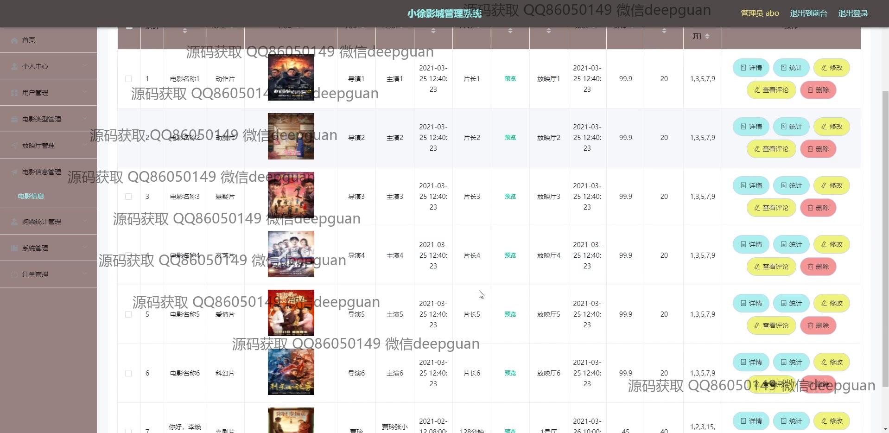Open 统计 for 电影名称6
889x433 pixels.
point(791,362)
